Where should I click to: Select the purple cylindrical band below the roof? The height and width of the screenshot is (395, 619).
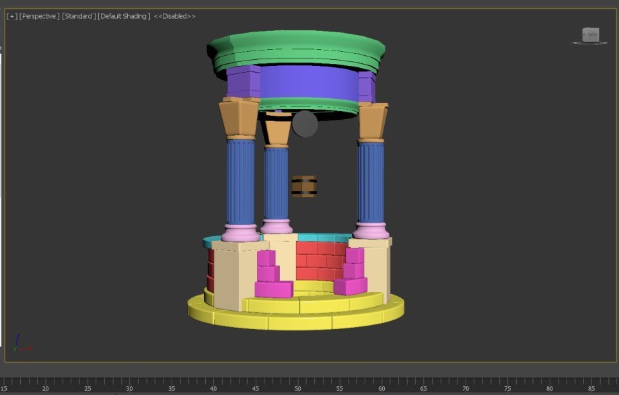point(309,82)
